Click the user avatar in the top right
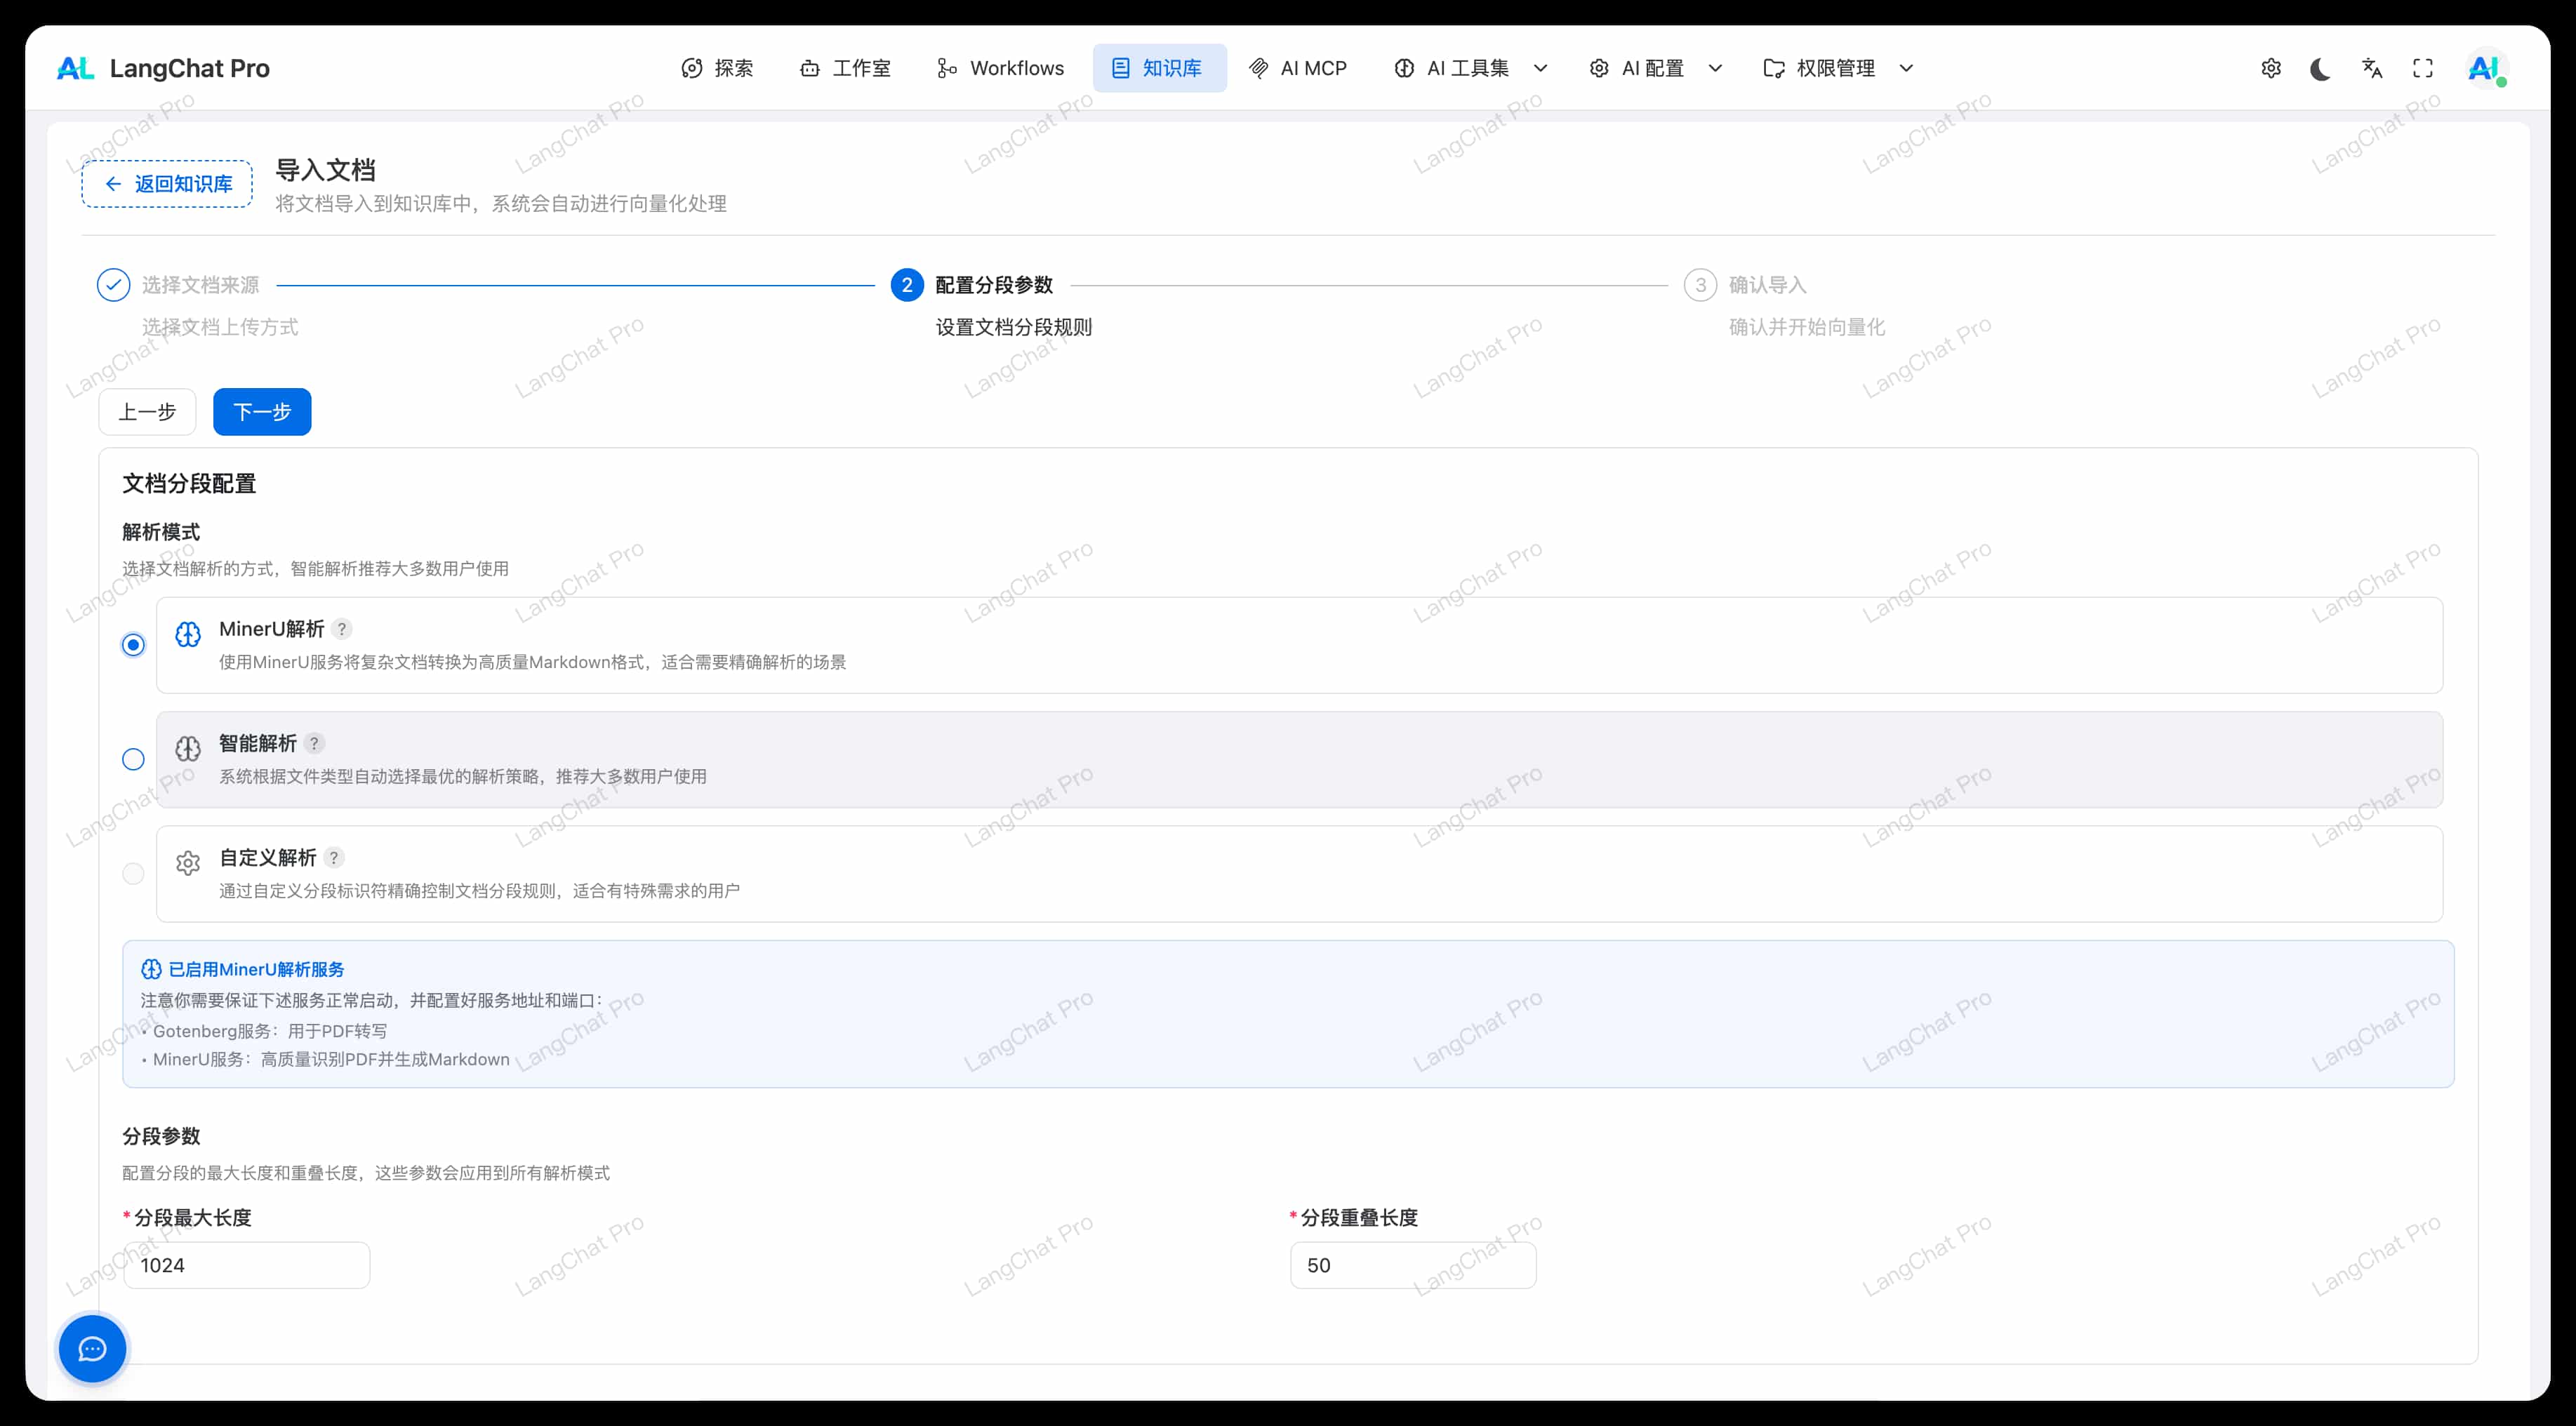 coord(2484,68)
